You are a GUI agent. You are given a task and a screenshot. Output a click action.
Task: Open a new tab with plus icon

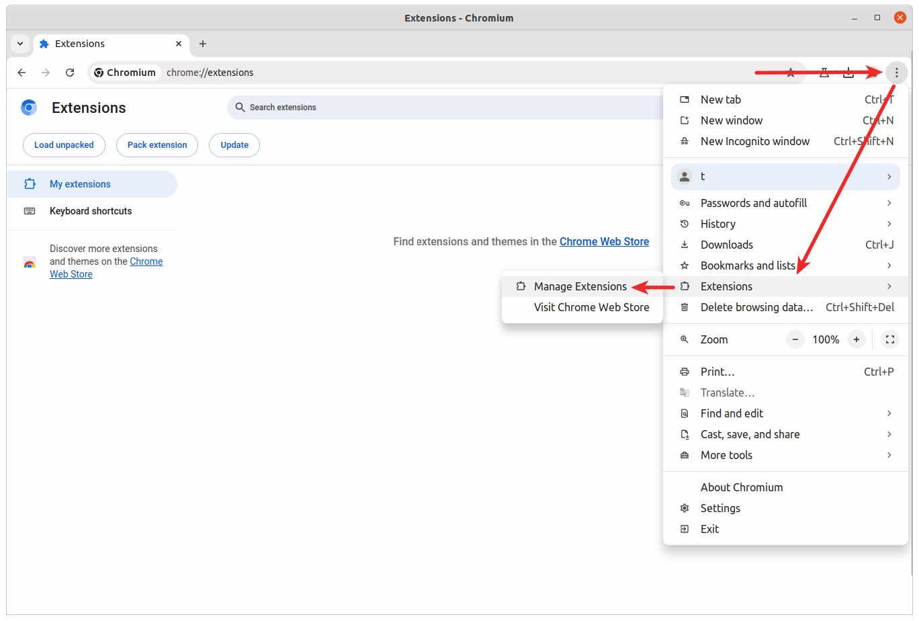pos(203,44)
